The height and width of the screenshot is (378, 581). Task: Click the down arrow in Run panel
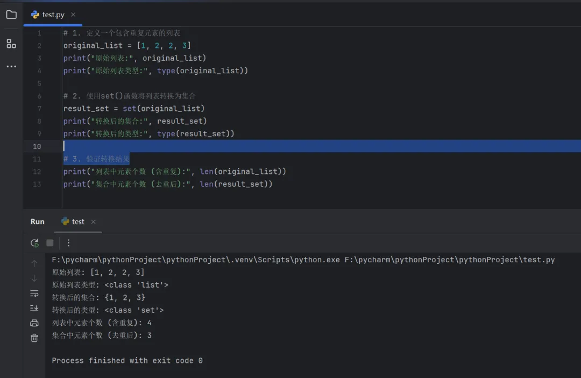pyautogui.click(x=34, y=278)
